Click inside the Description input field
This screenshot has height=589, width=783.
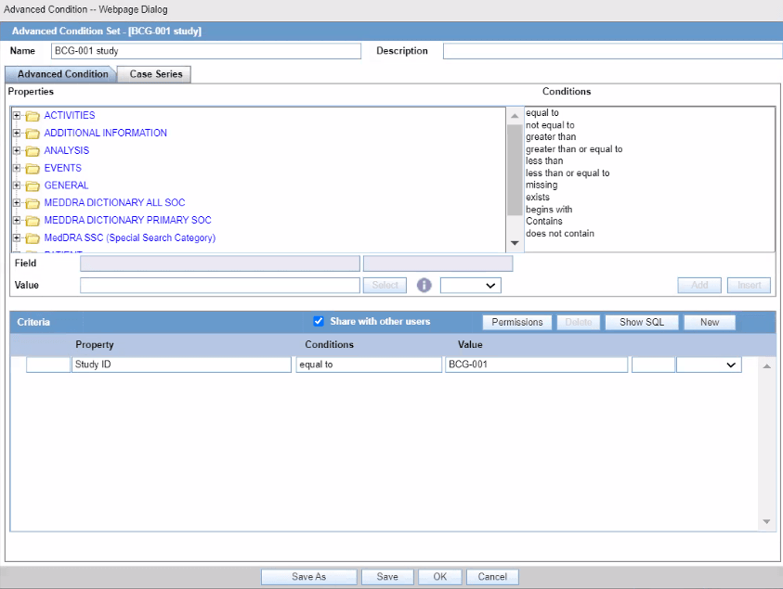click(x=611, y=50)
